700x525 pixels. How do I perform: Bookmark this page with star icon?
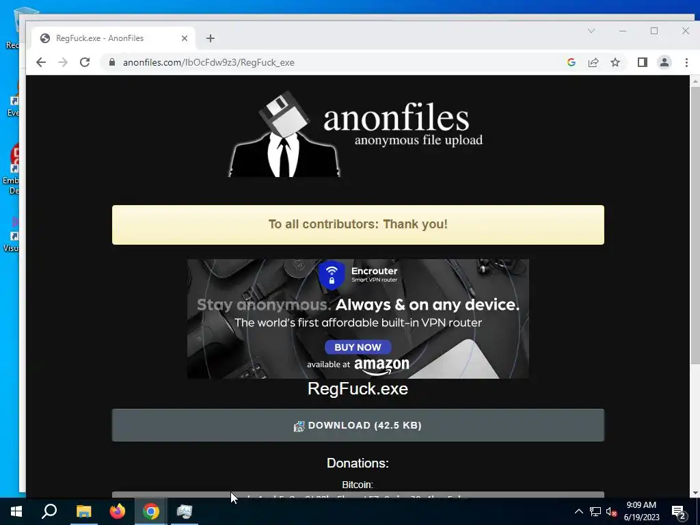coord(615,62)
